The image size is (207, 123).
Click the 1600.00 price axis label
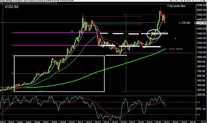201,29
